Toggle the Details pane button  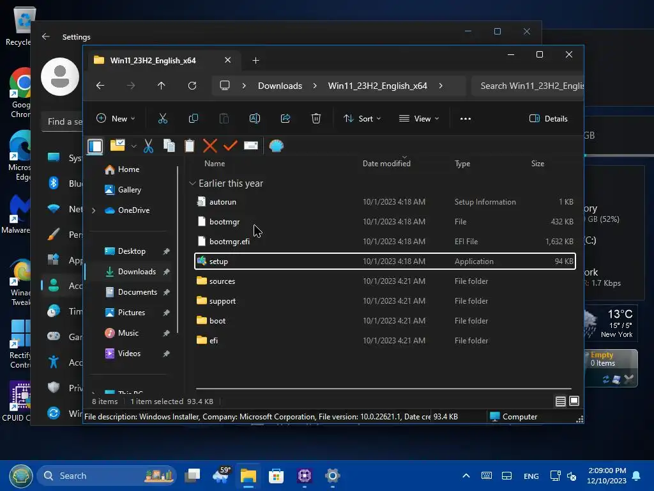click(549, 118)
